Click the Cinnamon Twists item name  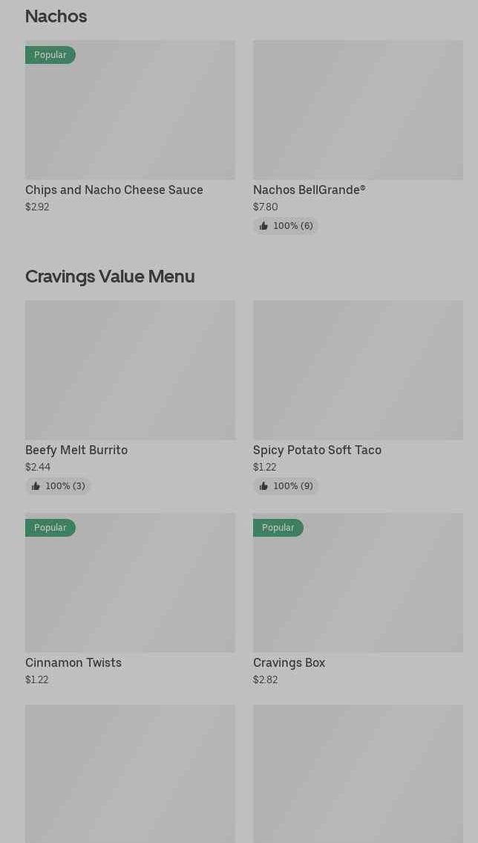pyautogui.click(x=73, y=663)
